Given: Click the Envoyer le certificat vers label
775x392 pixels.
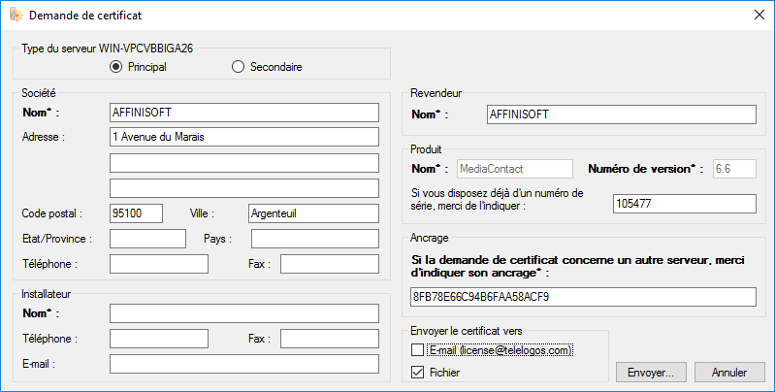Looking at the screenshot, I should click(467, 331).
